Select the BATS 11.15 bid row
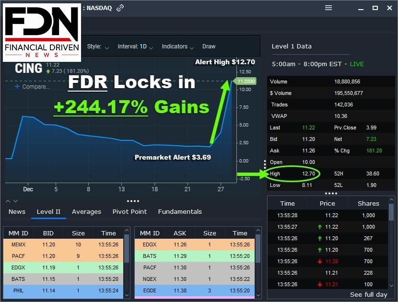 (x=63, y=279)
